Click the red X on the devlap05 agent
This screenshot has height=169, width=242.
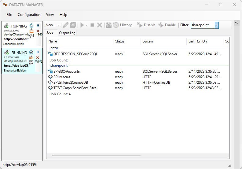(38, 58)
